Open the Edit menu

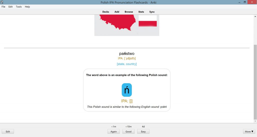11,7
